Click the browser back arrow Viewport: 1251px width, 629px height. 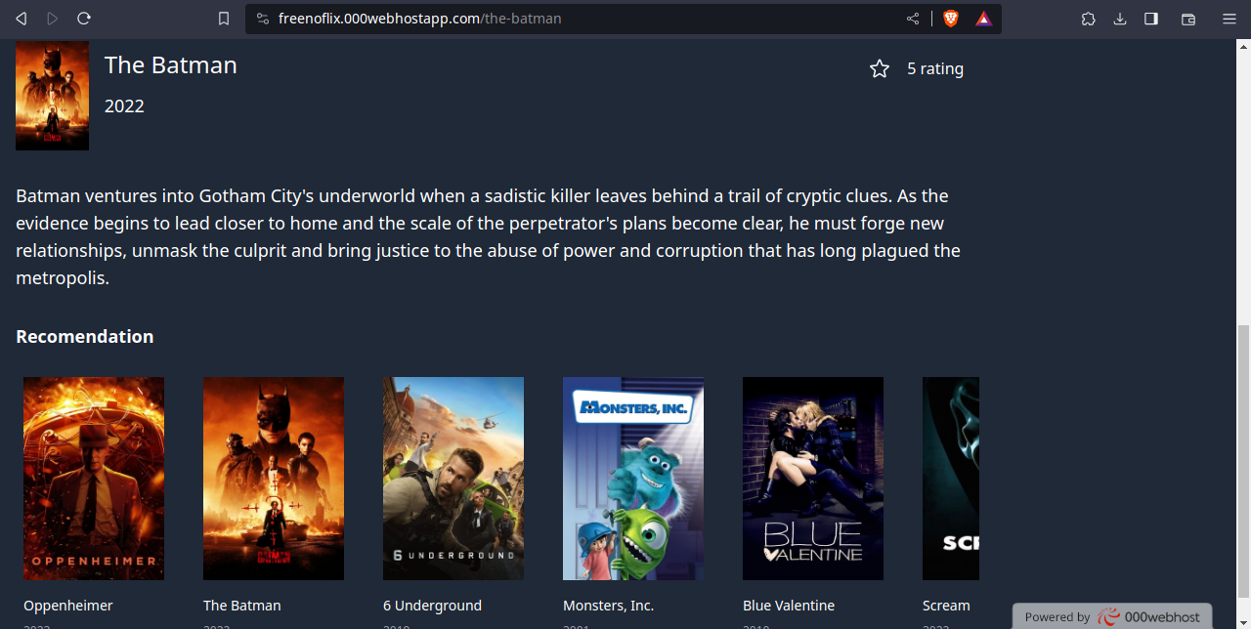point(21,19)
